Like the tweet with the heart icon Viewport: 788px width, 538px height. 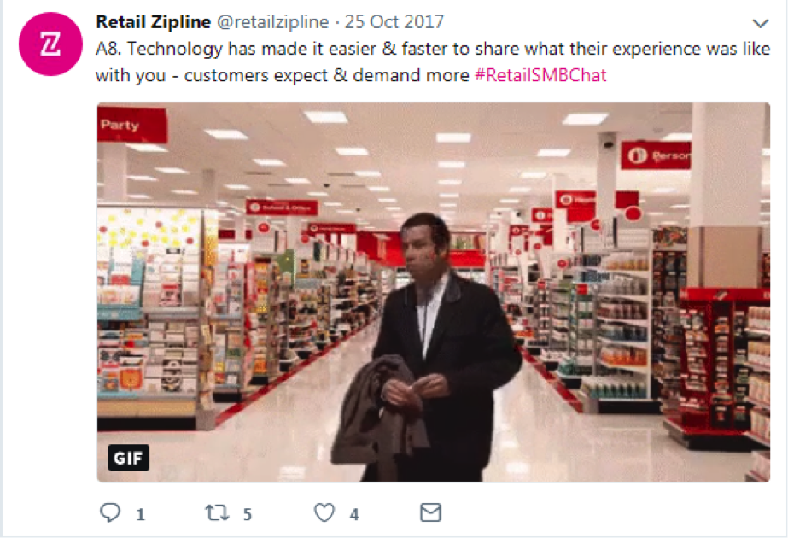324,513
